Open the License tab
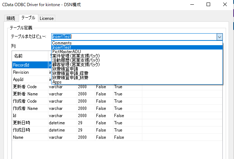Image resolution: width=234 pixels, height=159 pixels. (x=47, y=18)
